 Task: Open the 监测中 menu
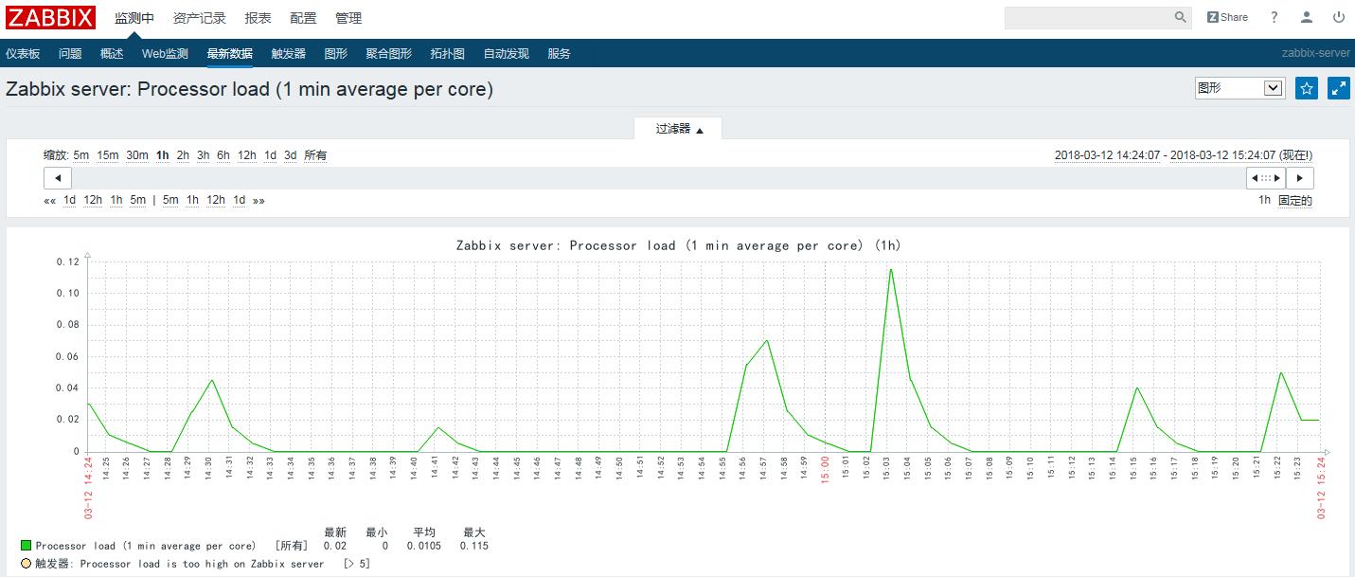(x=134, y=18)
